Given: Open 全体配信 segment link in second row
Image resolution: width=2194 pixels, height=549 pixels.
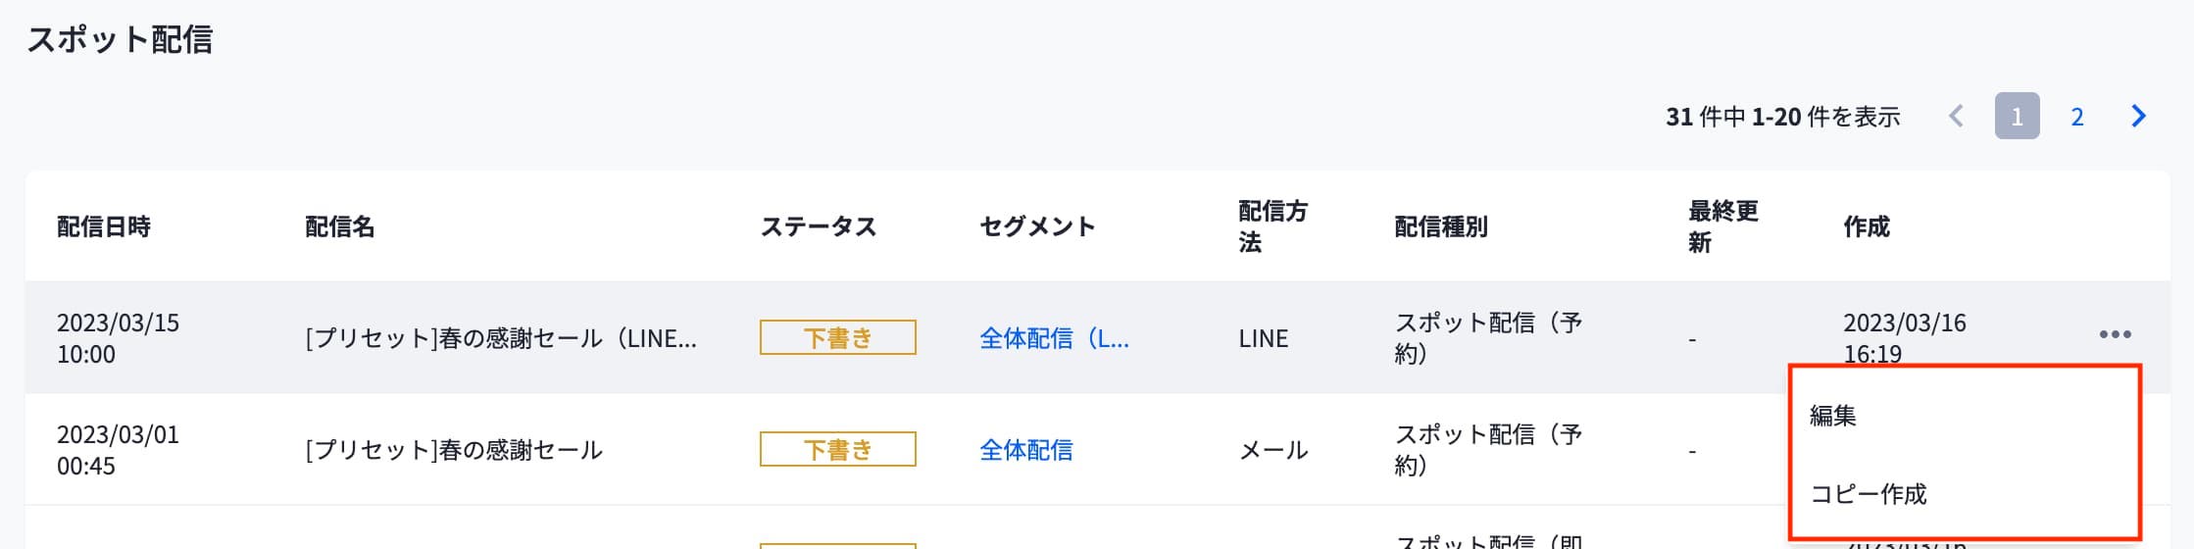Looking at the screenshot, I should tap(1025, 450).
